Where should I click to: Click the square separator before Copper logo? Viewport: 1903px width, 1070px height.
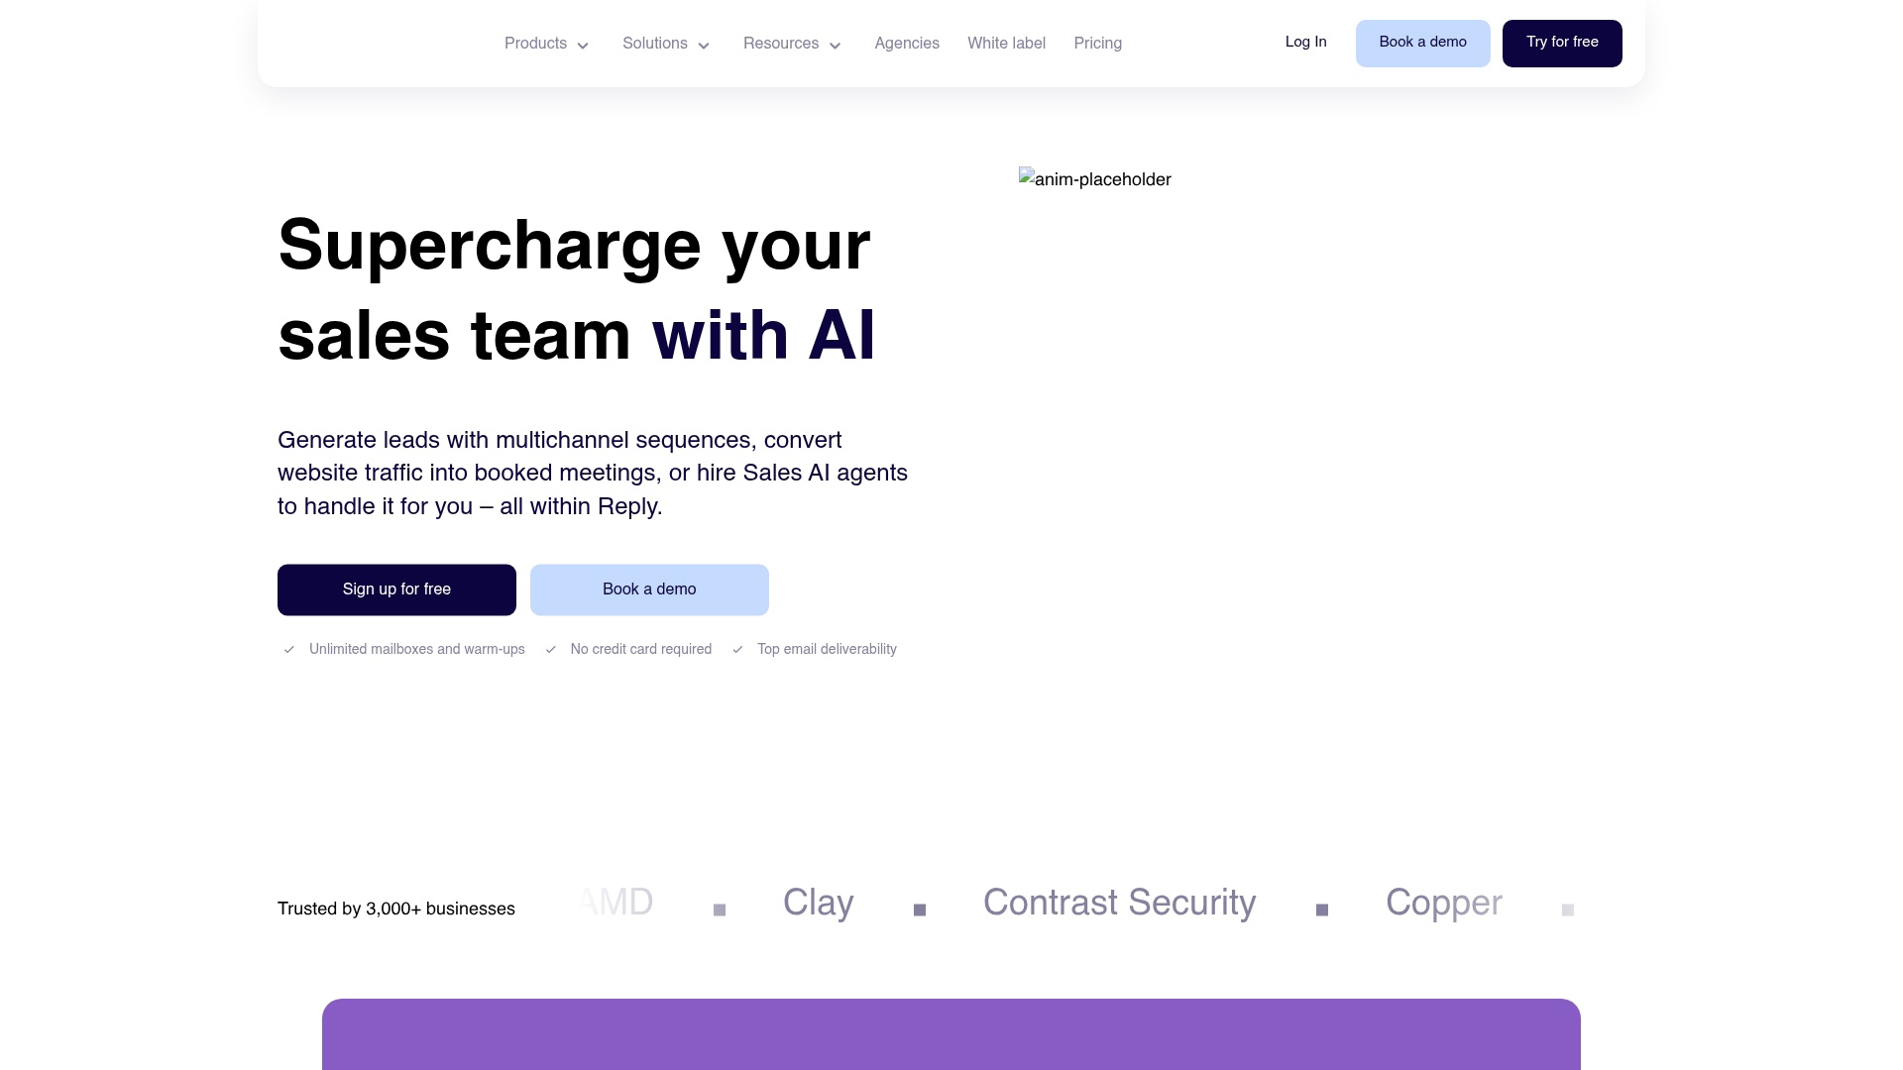(1321, 909)
